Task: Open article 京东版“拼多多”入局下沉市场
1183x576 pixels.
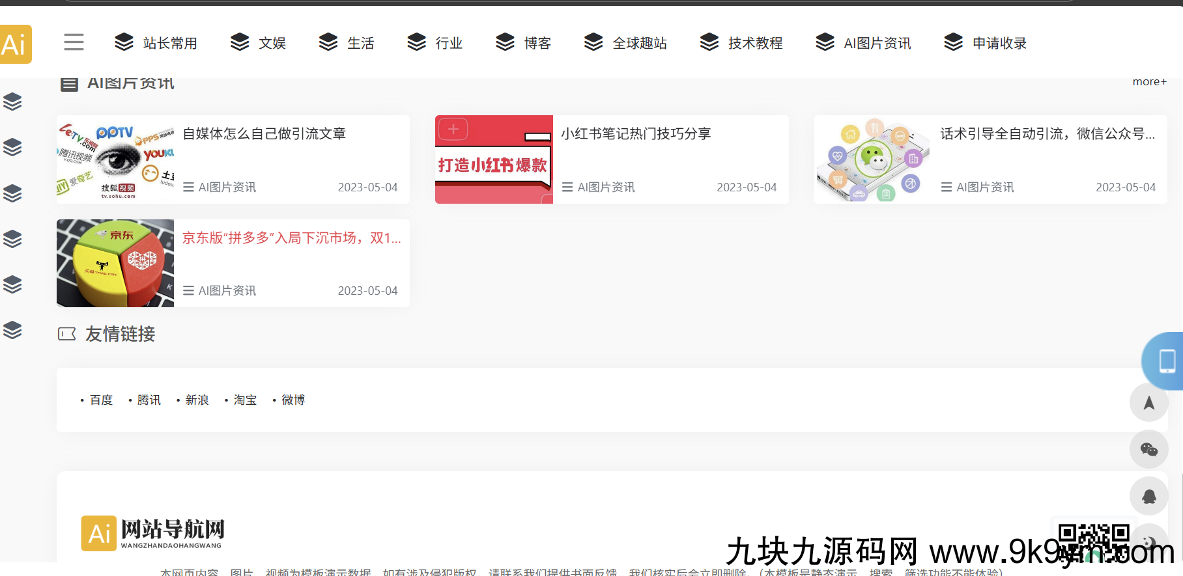Action: tap(292, 238)
